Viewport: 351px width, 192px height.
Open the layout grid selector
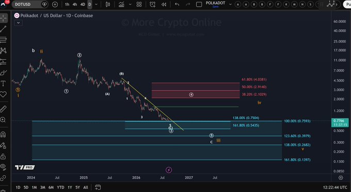pos(139,4)
